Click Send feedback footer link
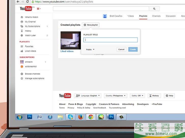Screen dimensions: 185x138 click(x=100, y=108)
